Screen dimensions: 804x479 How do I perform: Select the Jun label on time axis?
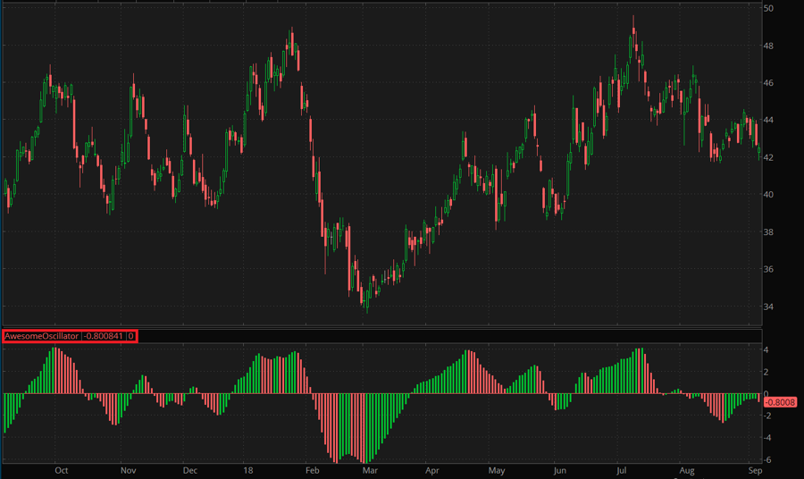coord(559,469)
